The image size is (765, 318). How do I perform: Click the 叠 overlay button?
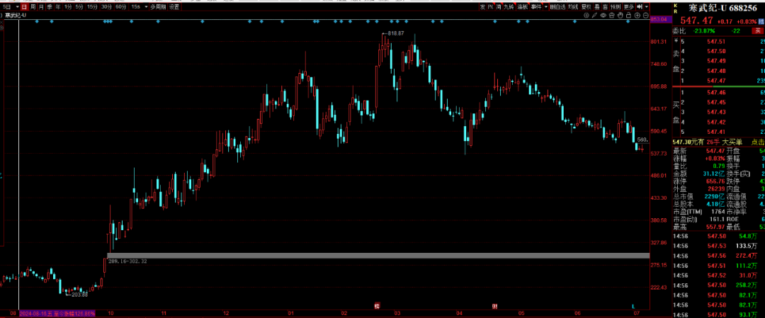coord(597,7)
